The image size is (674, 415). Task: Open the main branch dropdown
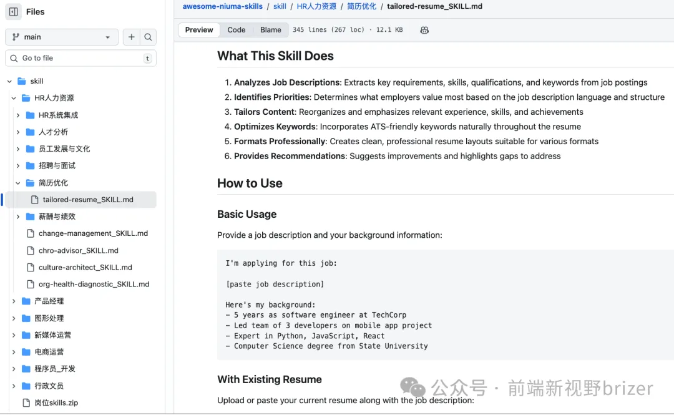61,37
